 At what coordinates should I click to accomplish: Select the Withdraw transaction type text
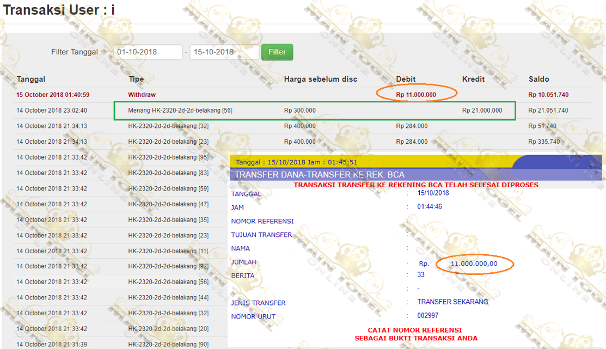(x=142, y=95)
